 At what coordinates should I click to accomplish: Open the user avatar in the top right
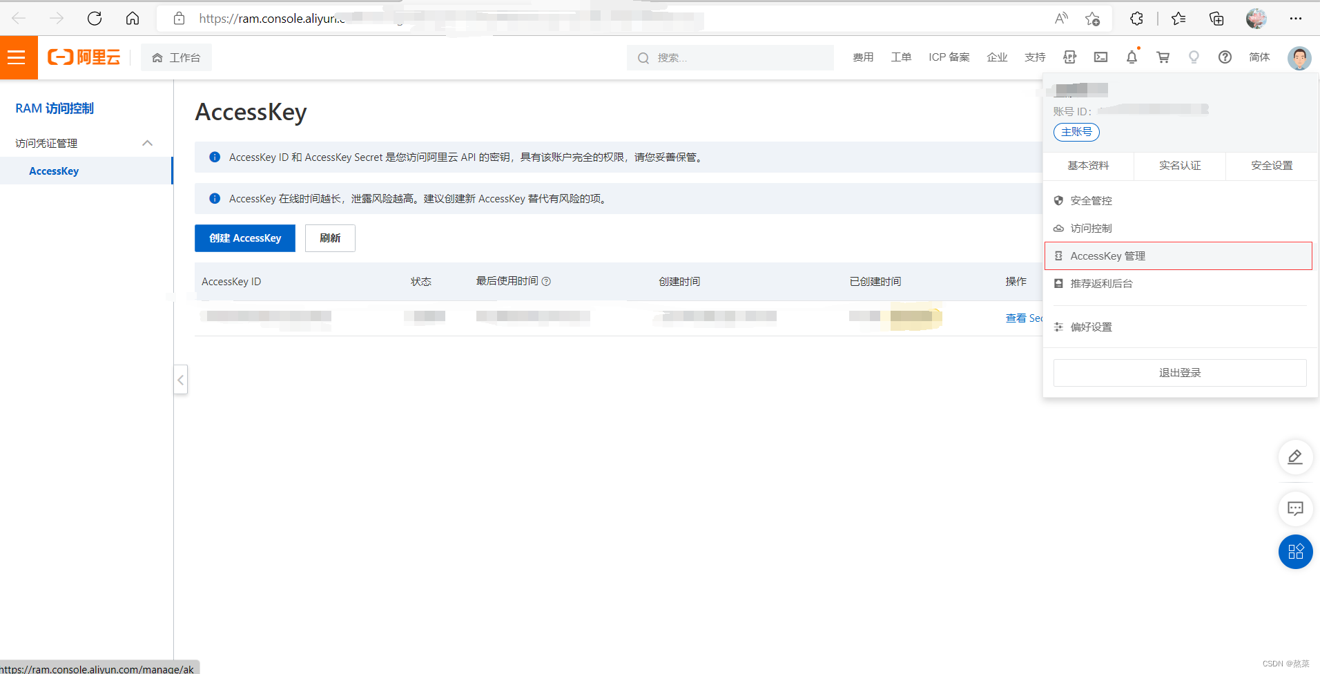[1299, 57]
